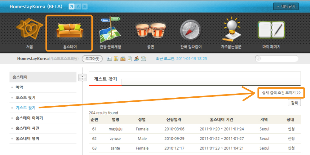Collapse the menu with 메뉴닫기
This screenshot has width=310, height=155.
(x=286, y=6)
